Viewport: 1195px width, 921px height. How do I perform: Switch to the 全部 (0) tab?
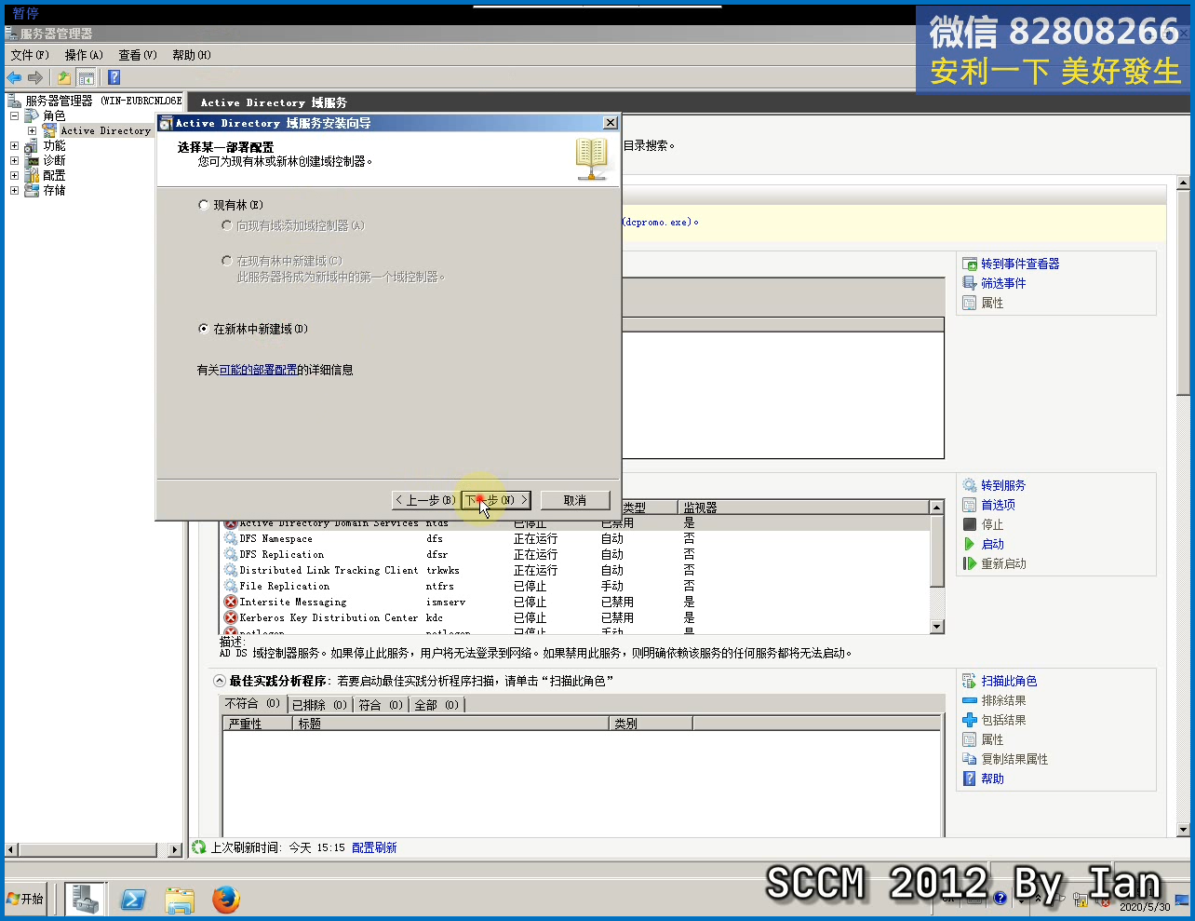436,705
